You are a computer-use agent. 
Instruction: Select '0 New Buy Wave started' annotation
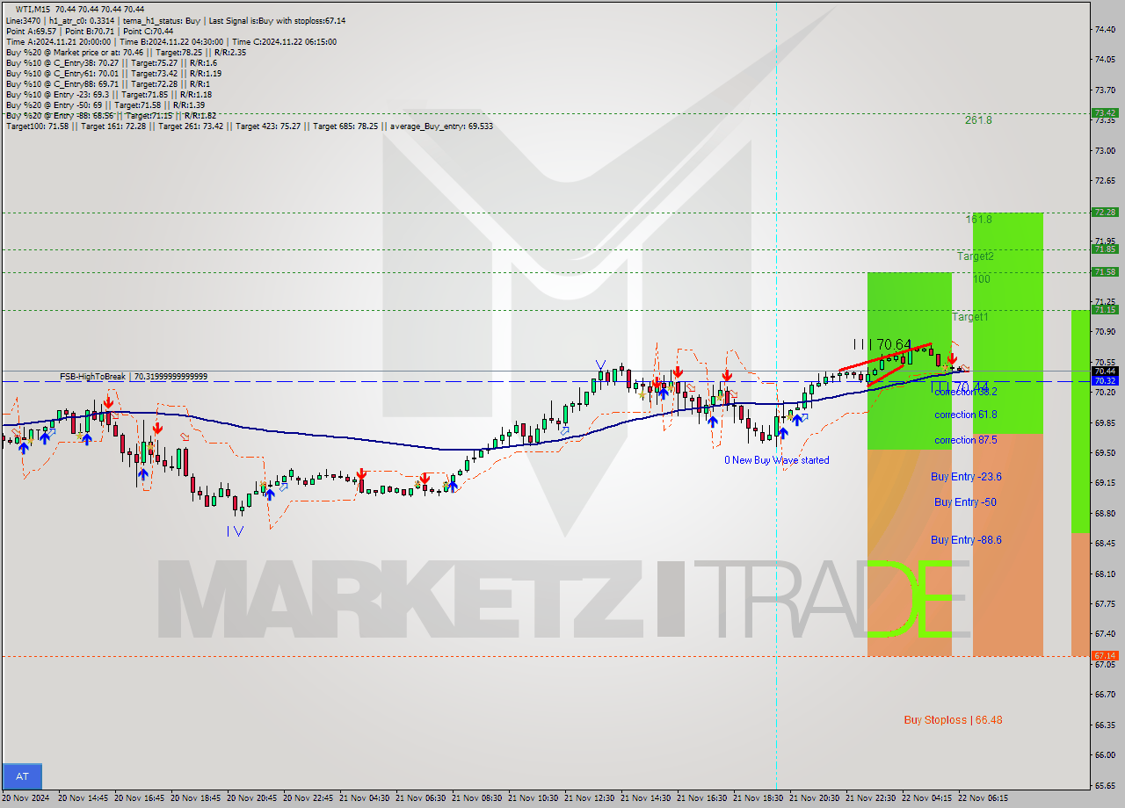776,460
